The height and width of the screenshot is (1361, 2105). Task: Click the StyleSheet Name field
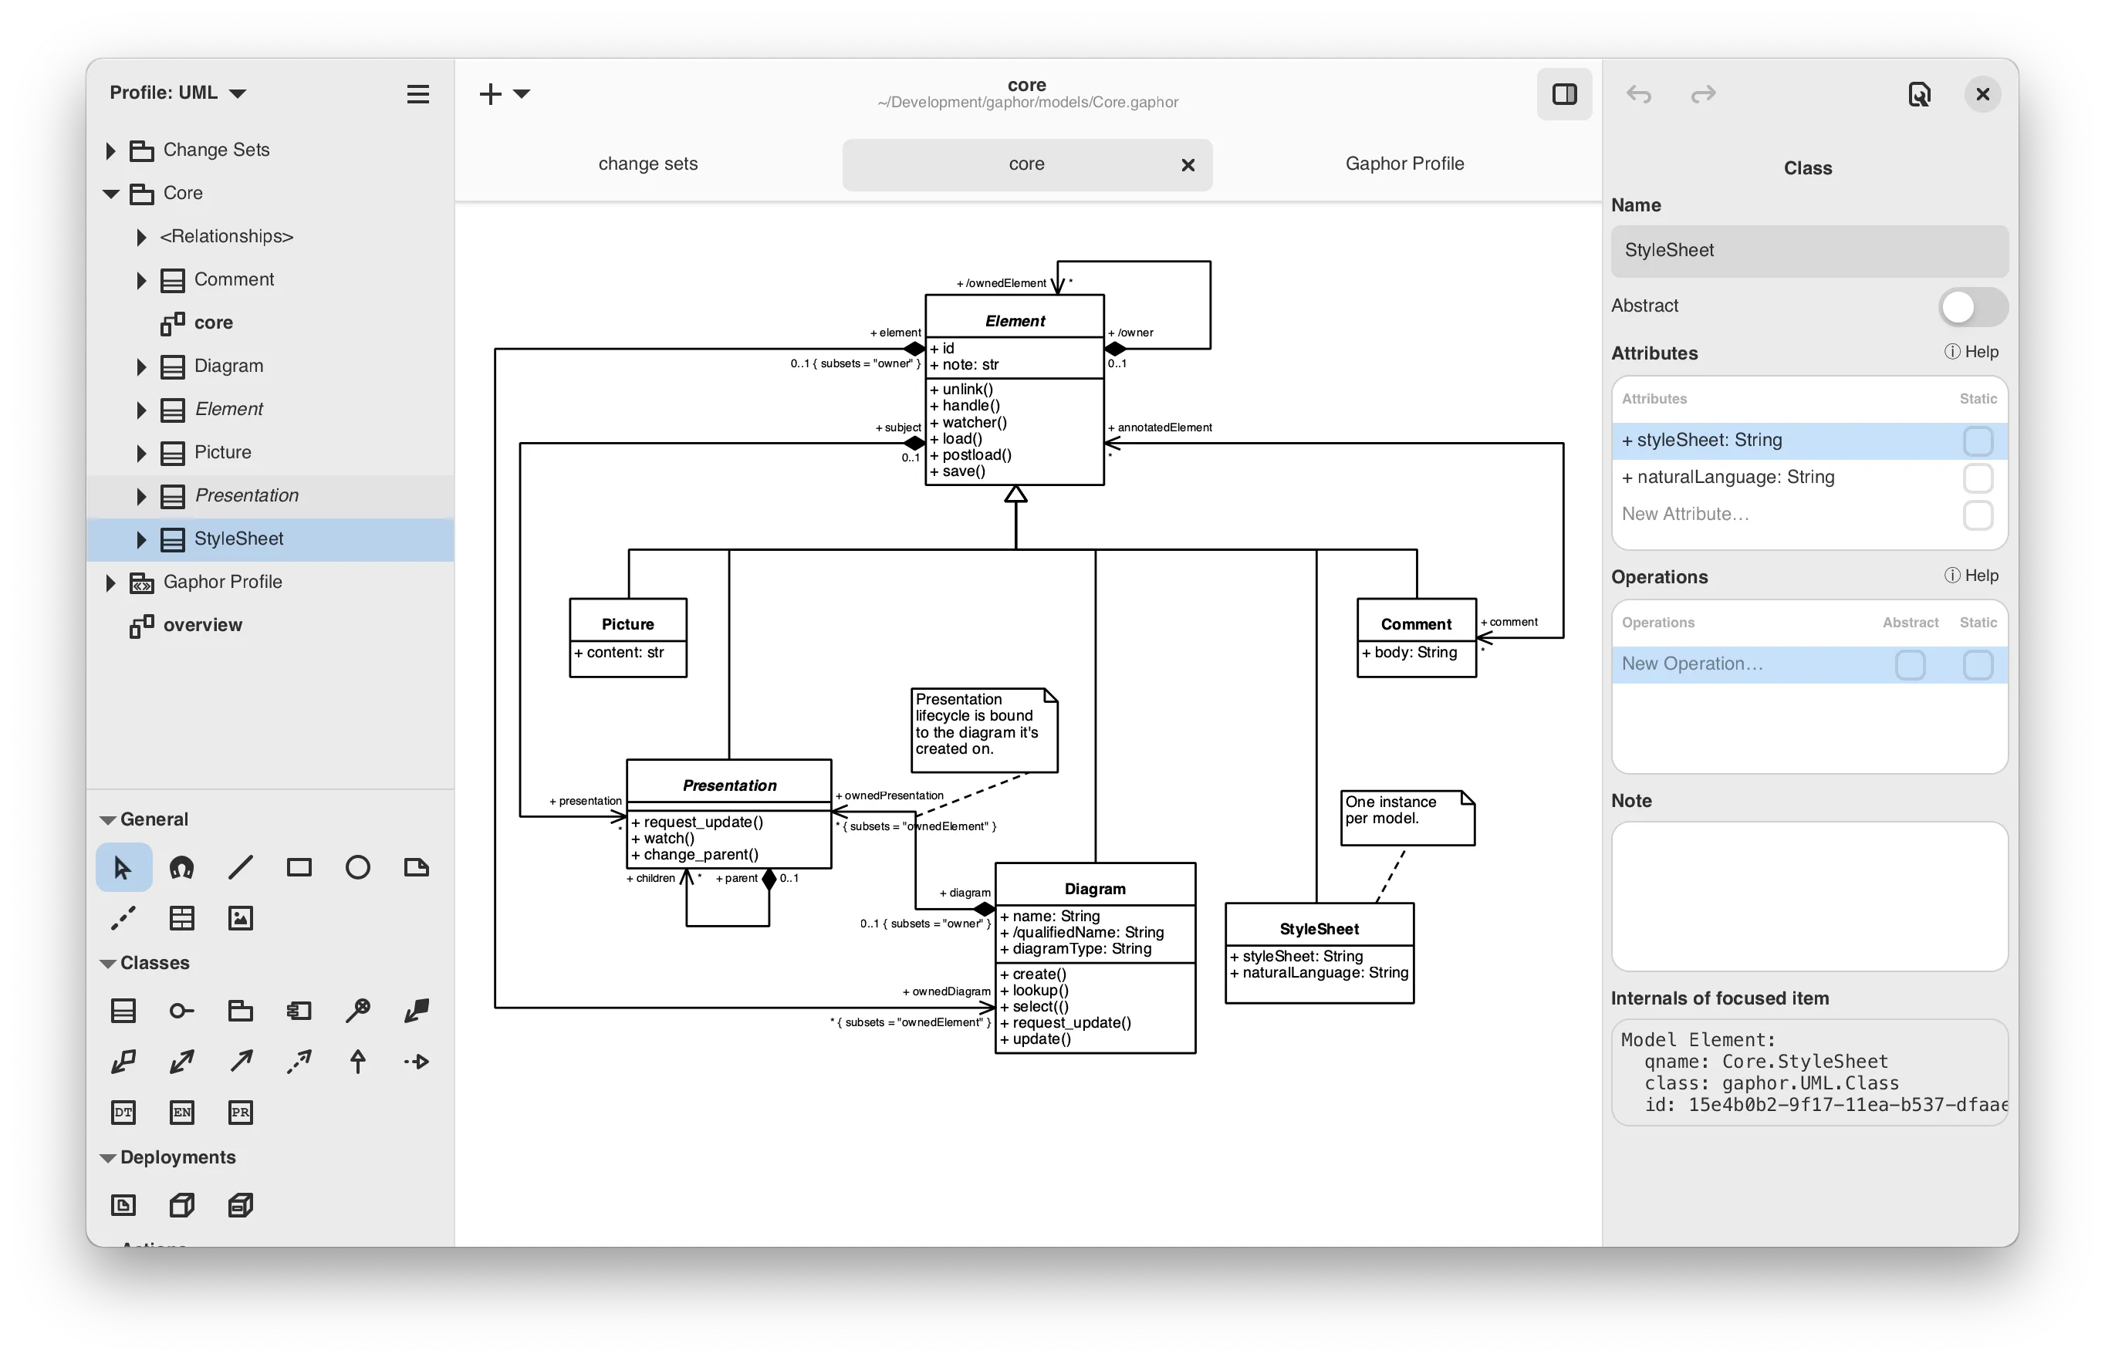[1808, 250]
